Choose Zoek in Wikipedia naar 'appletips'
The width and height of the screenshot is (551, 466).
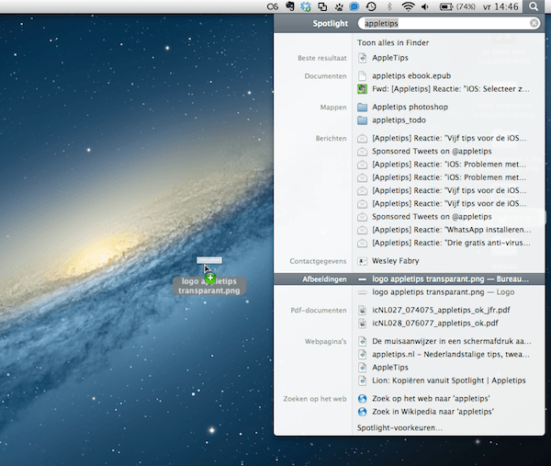pos(433,412)
